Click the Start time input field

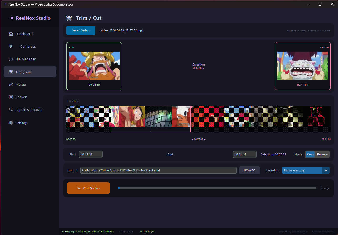pyautogui.click(x=91, y=154)
